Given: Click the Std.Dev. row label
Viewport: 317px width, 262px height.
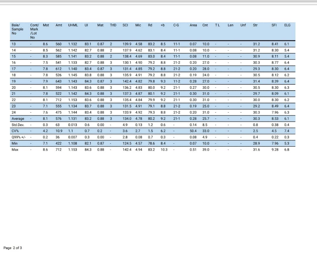Looking at the screenshot, I should (18, 125).
